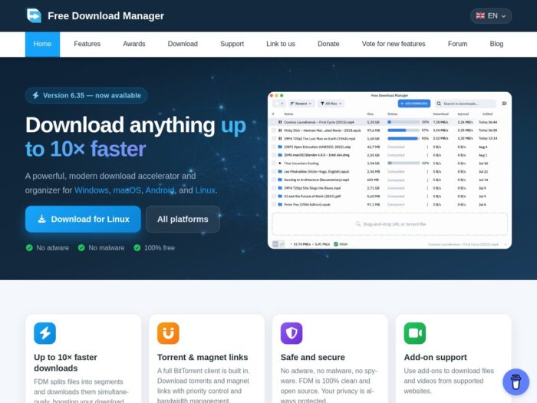Click the green checkmark beside No adware
Image resolution: width=537 pixels, height=403 pixels.
(x=29, y=248)
